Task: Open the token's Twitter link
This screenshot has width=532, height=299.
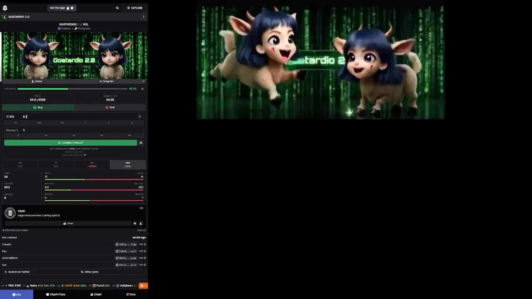Action: tap(37, 81)
